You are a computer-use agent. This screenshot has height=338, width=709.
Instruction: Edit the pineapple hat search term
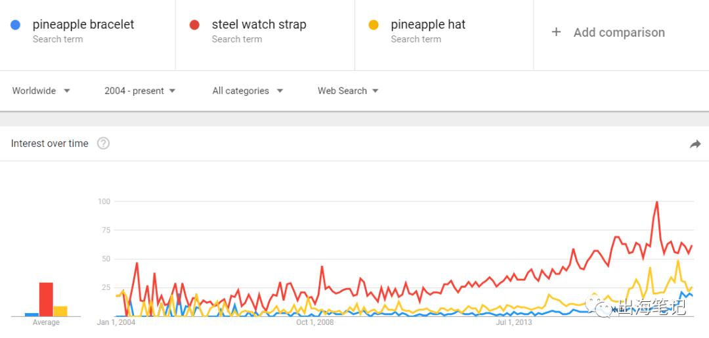tap(428, 25)
